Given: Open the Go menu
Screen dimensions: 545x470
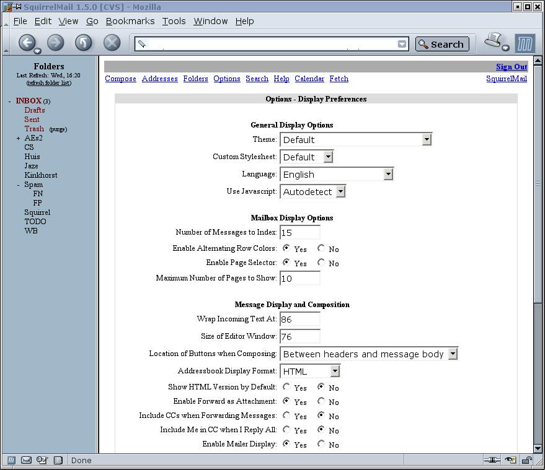Looking at the screenshot, I should [x=92, y=21].
